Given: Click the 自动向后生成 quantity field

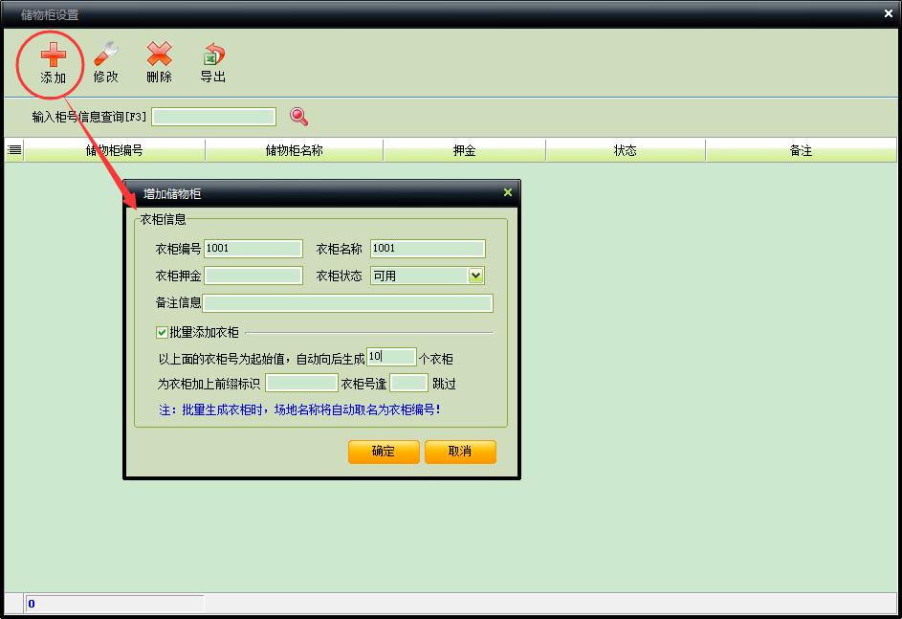Looking at the screenshot, I should (x=391, y=357).
